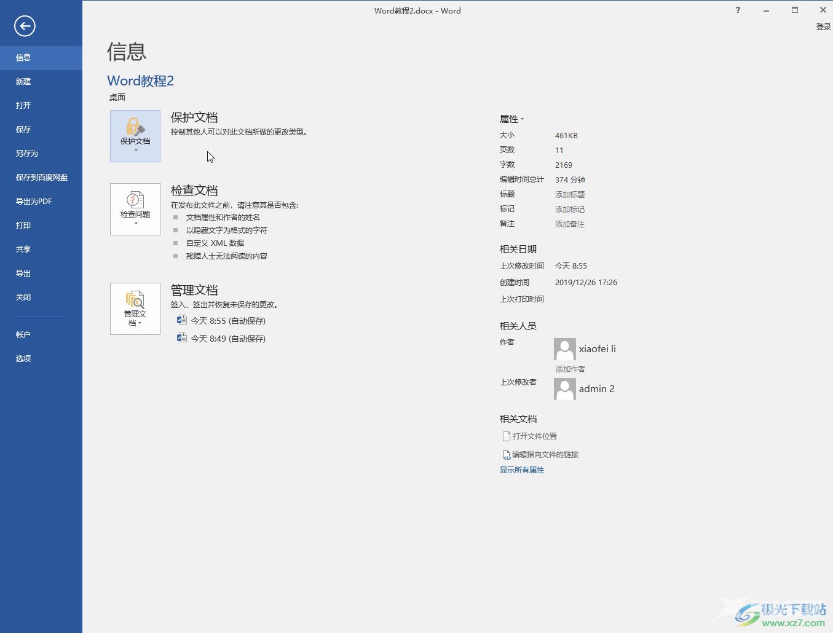This screenshot has height=633, width=833.
Task: Click 编辑指向文件的链接 link
Action: 540,455
